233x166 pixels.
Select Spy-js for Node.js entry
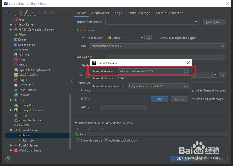pyautogui.click(x=31, y=120)
